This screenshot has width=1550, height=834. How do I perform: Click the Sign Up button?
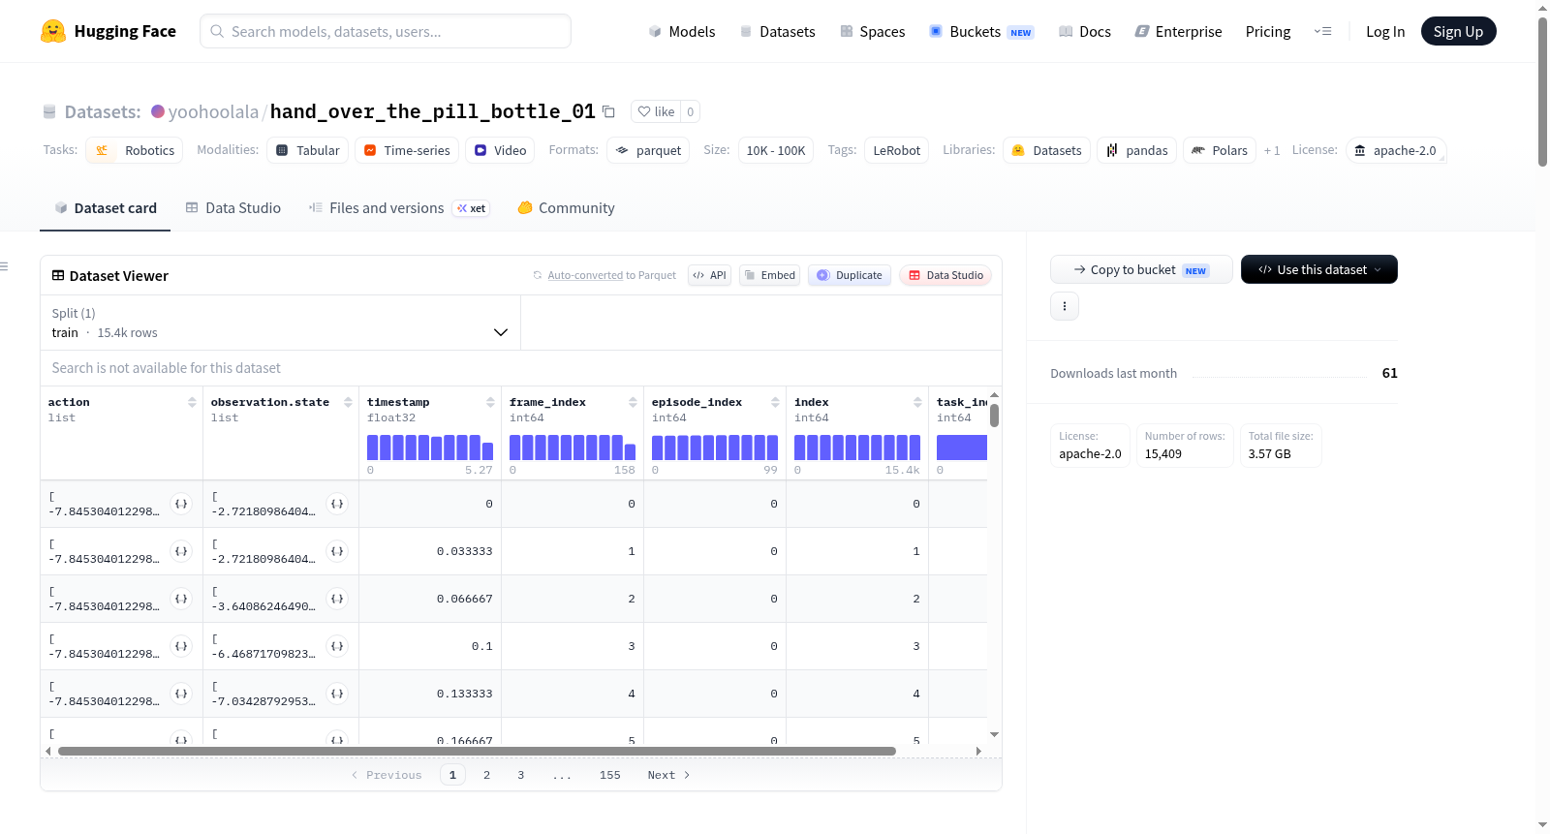(x=1458, y=31)
